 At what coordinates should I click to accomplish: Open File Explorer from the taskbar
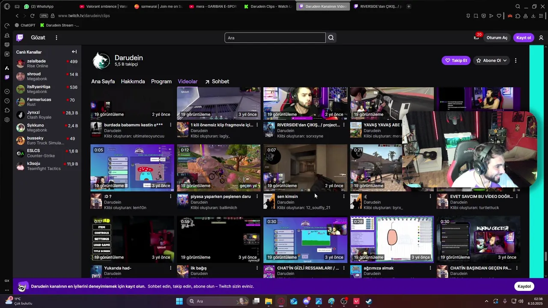click(268, 301)
